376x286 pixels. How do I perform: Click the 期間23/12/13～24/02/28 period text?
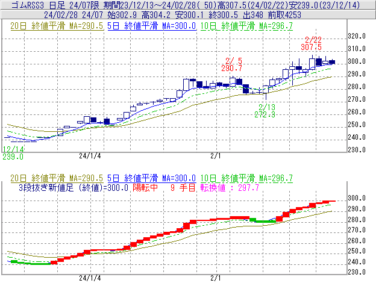(158, 5)
